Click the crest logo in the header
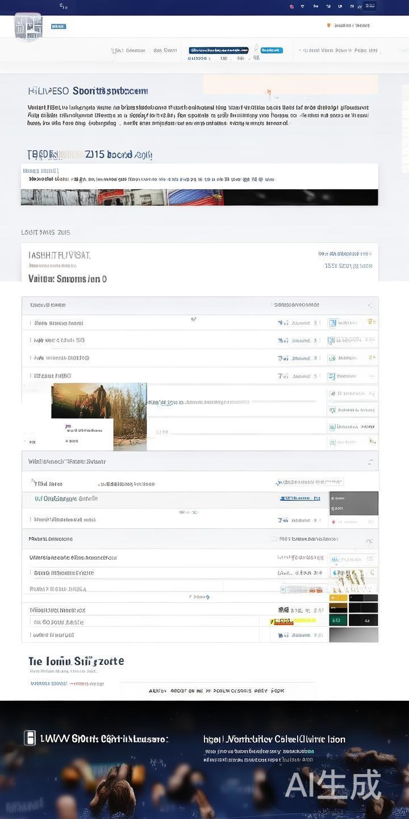This screenshot has height=819, width=409. (28, 27)
